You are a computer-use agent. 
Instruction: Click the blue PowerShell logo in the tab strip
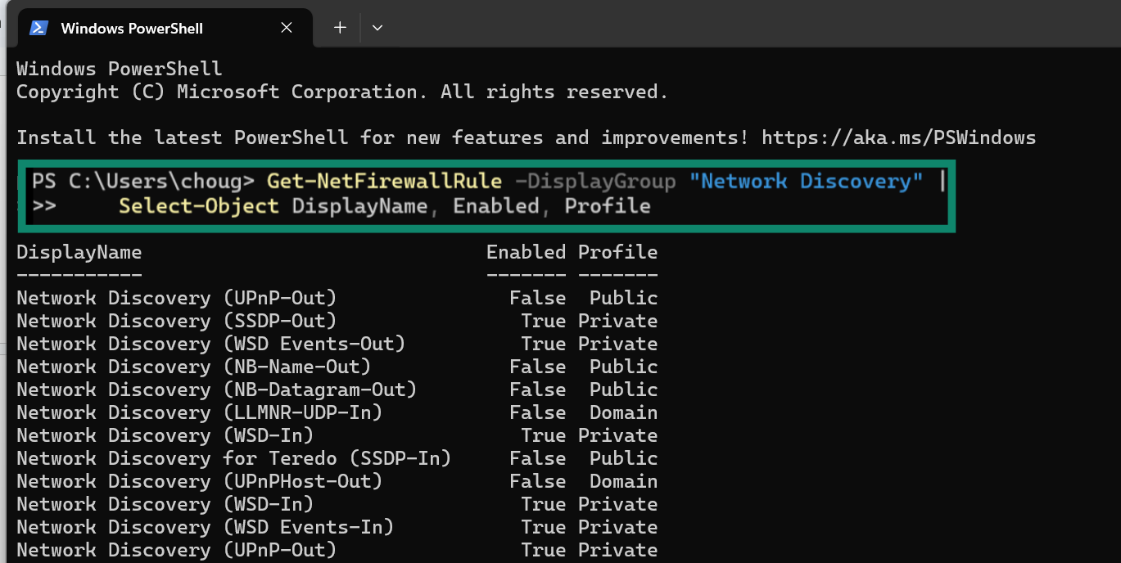click(x=38, y=27)
